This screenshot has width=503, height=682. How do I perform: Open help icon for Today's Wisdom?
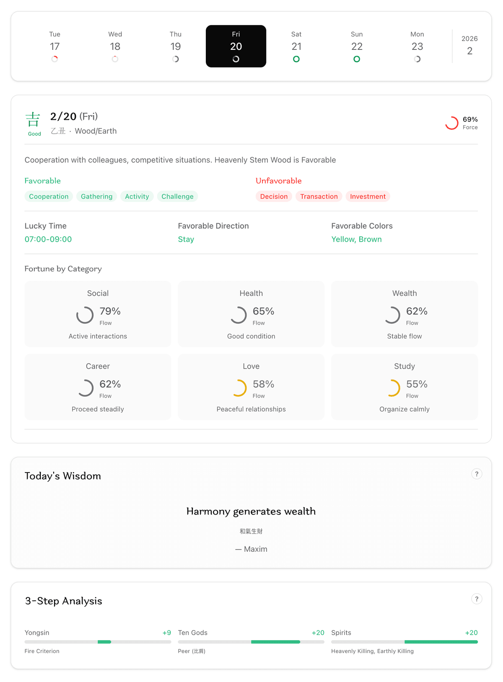pyautogui.click(x=477, y=474)
